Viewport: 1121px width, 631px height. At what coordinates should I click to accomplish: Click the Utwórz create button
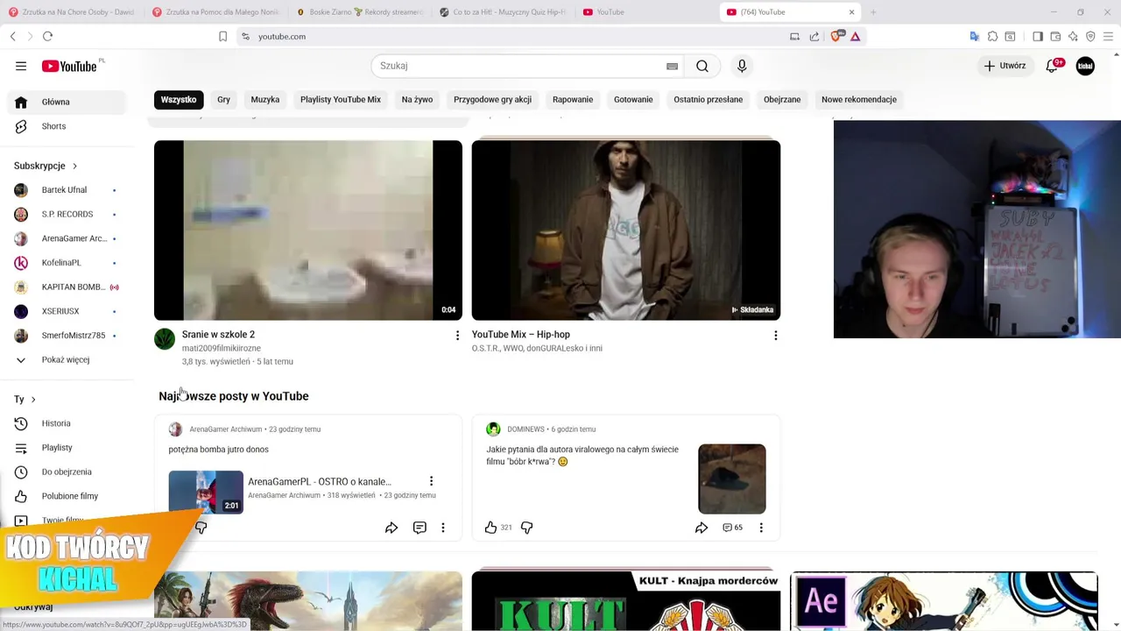pyautogui.click(x=1005, y=66)
